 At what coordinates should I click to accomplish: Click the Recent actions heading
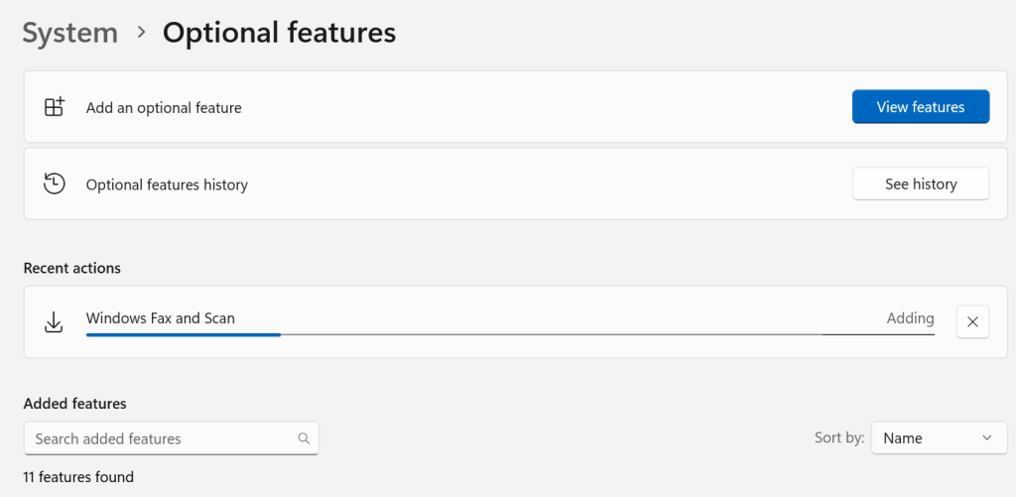[72, 268]
